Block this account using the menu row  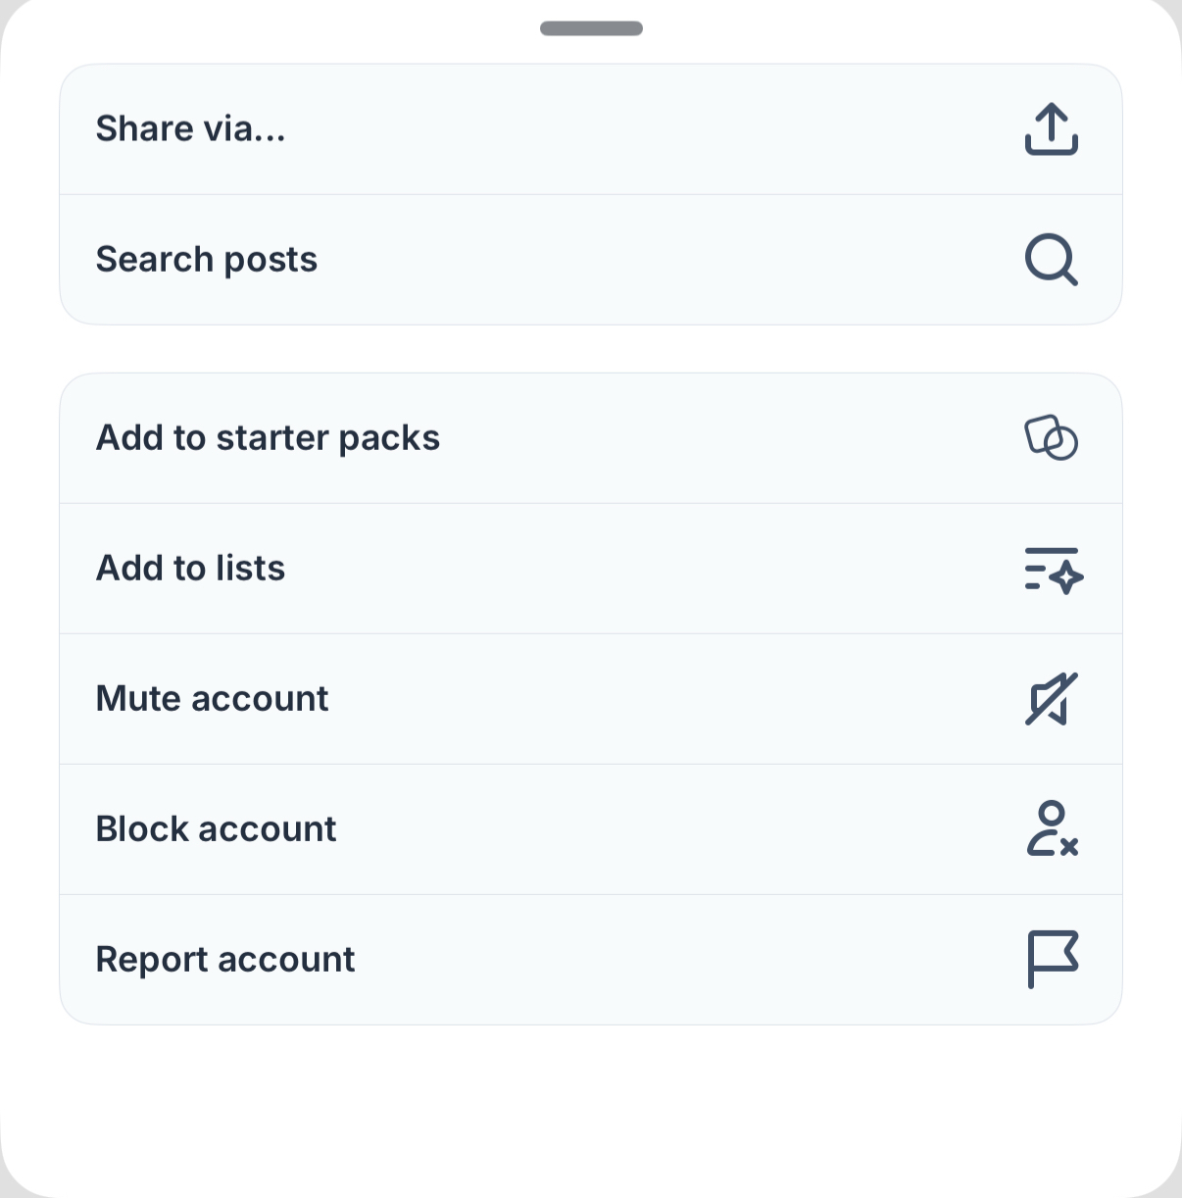(x=590, y=829)
